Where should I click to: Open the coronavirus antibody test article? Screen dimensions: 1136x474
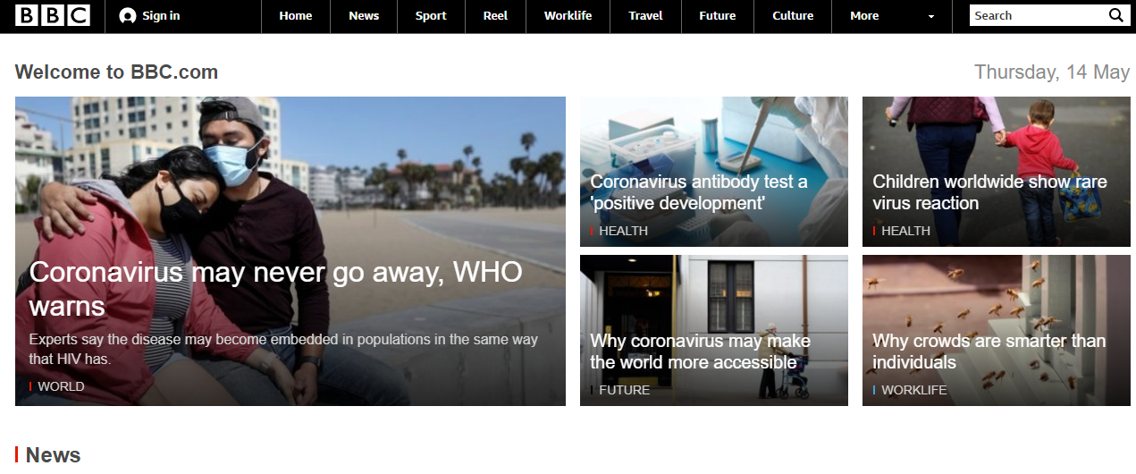tap(699, 192)
